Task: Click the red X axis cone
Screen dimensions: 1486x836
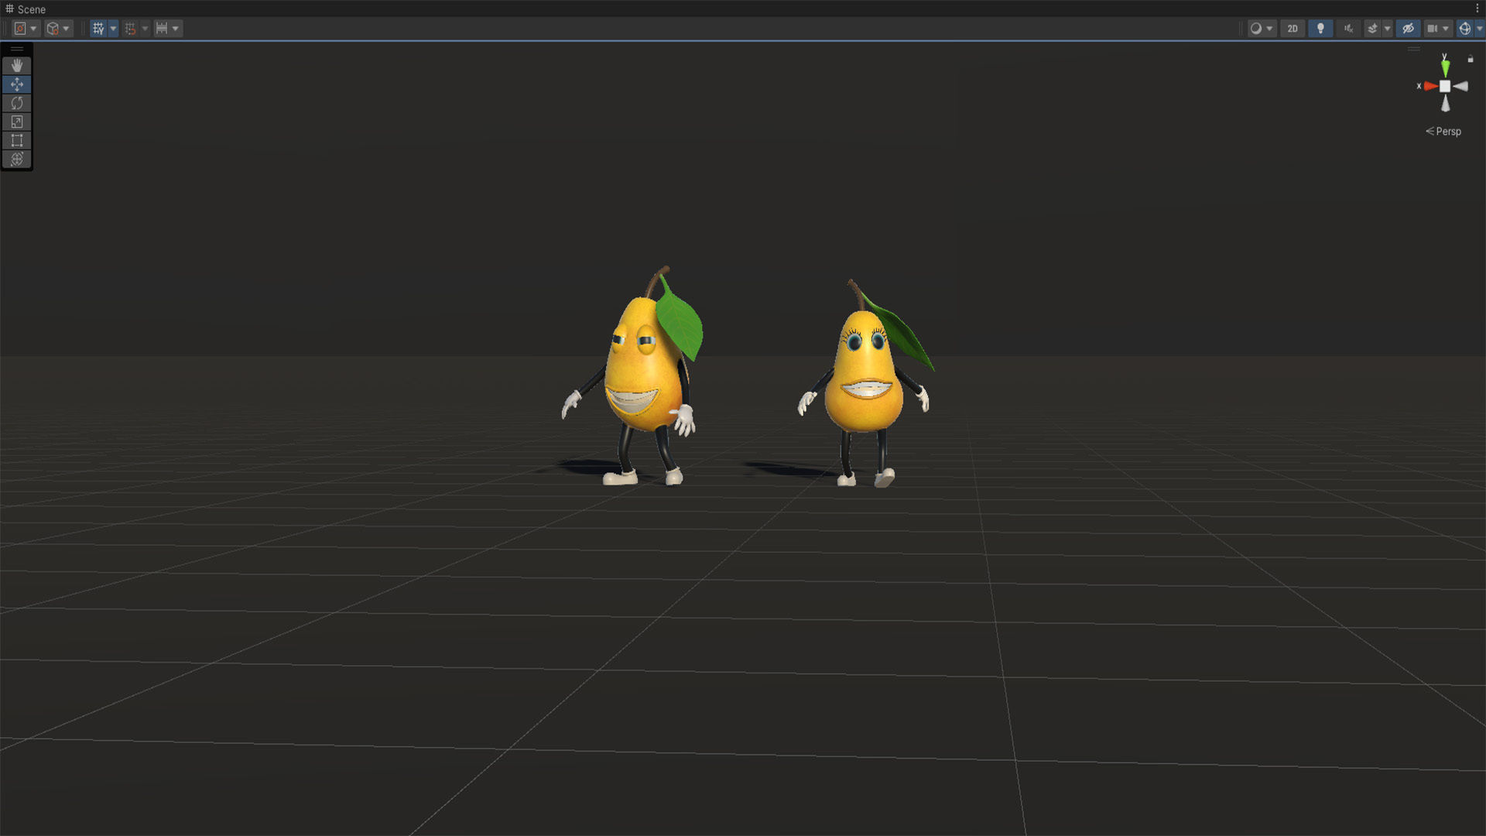Action: coord(1430,86)
